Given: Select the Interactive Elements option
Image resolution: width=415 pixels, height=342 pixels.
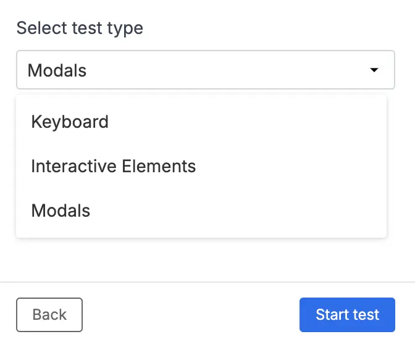Looking at the screenshot, I should pyautogui.click(x=113, y=166).
